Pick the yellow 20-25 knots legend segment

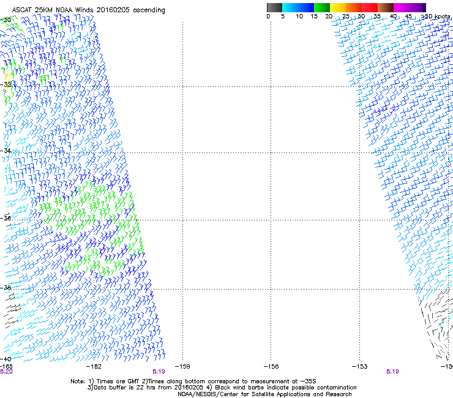point(338,7)
